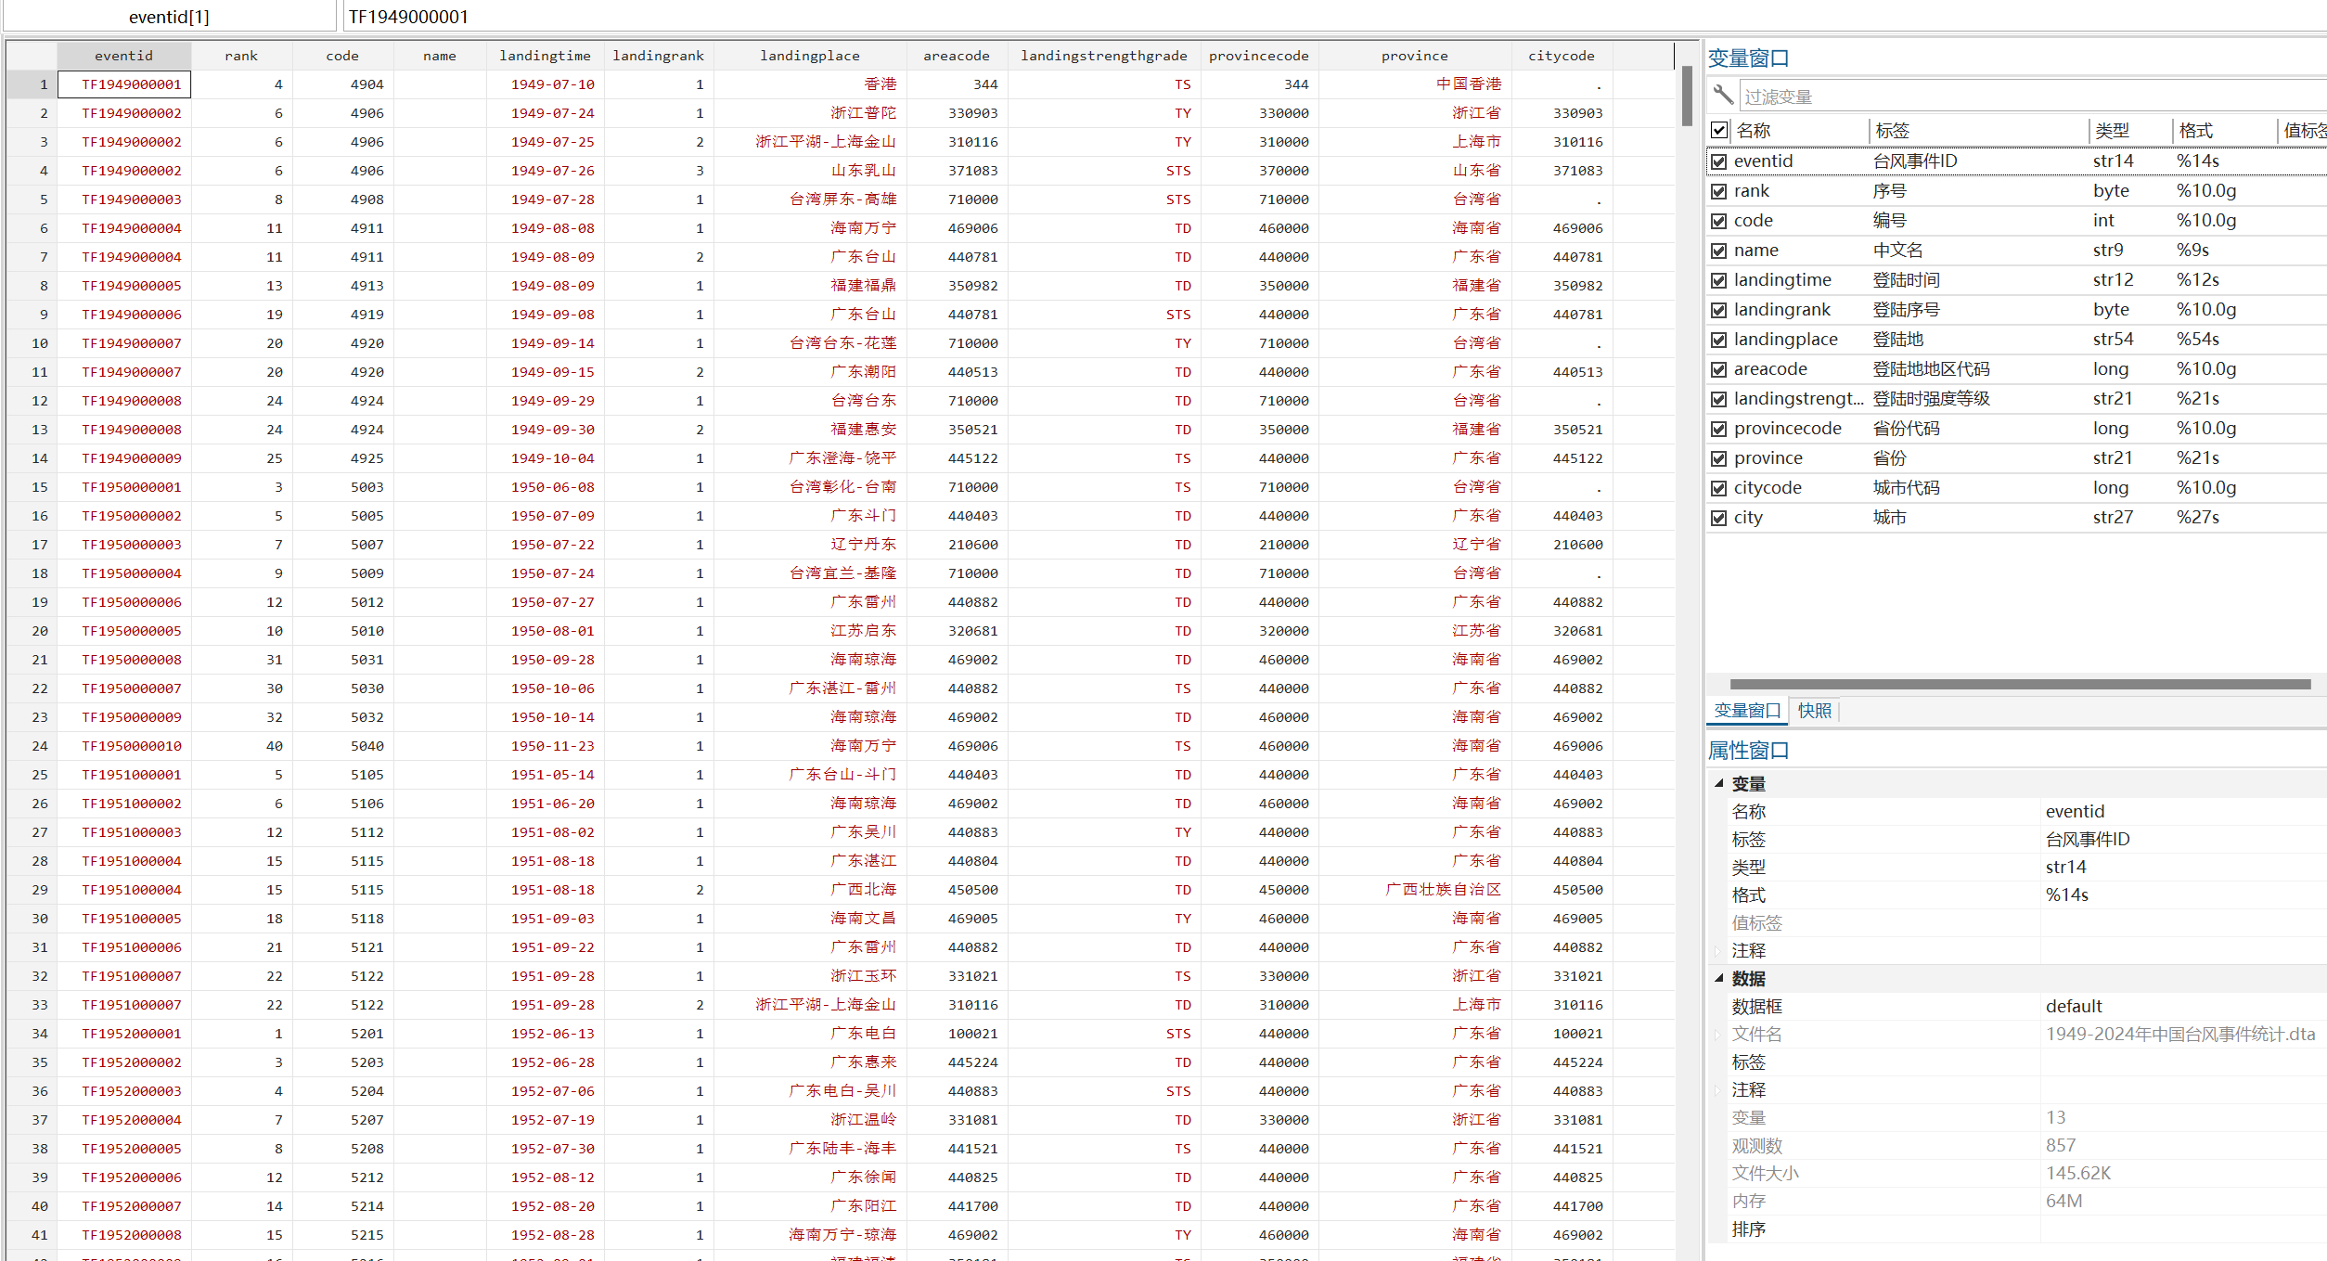Toggle the city variable checkbox
This screenshot has width=2327, height=1261.
[x=1719, y=518]
